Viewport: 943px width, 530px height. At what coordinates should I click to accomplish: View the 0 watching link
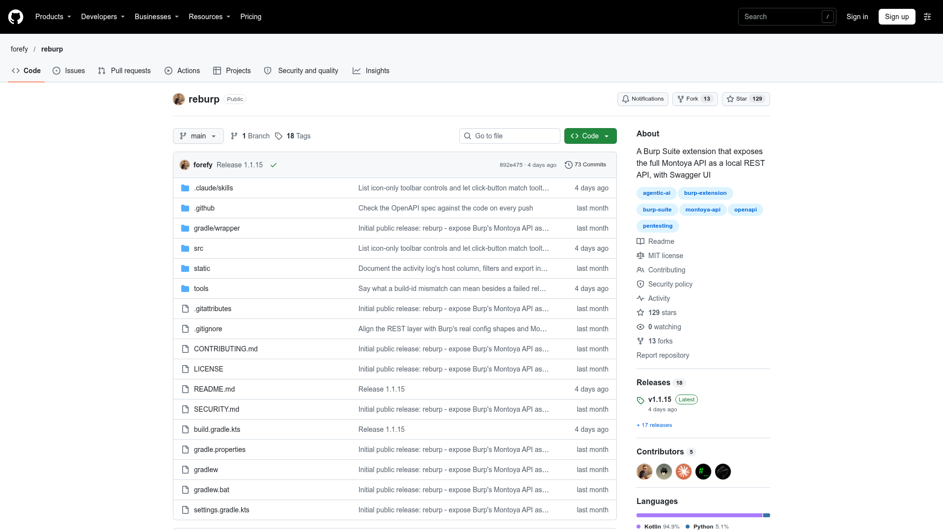click(659, 327)
